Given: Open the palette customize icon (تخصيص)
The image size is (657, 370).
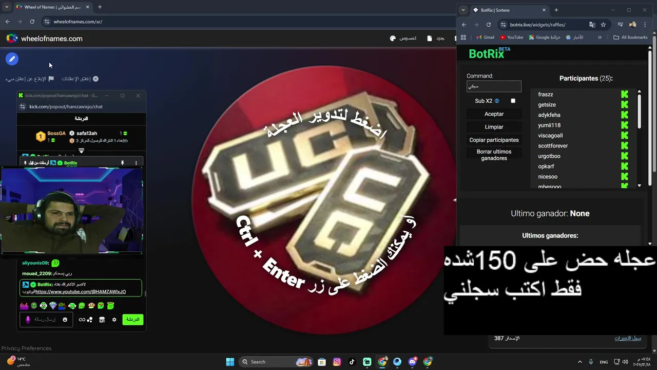Looking at the screenshot, I should 393,39.
